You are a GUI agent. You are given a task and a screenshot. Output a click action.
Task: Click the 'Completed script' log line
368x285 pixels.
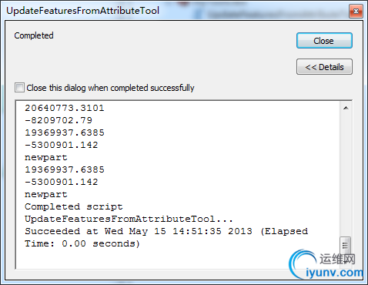click(x=74, y=206)
